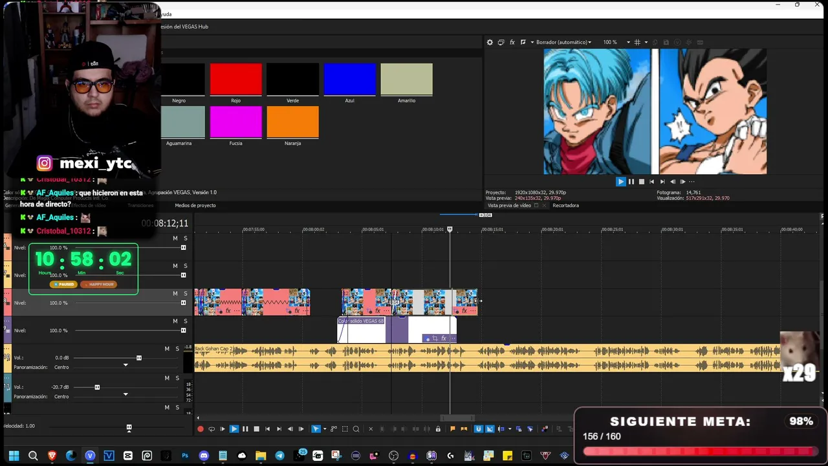Mute video track 8
The height and width of the screenshot is (466, 828).
point(175,293)
